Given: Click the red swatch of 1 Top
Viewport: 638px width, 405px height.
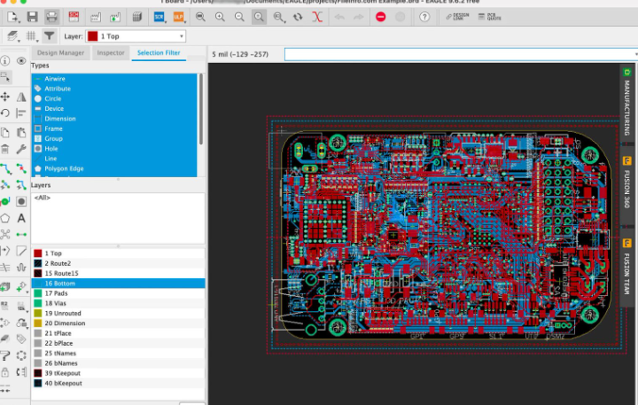Looking at the screenshot, I should click(38, 253).
